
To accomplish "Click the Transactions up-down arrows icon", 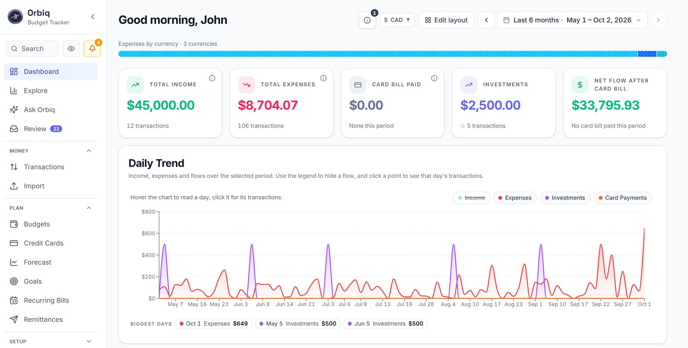I will pyautogui.click(x=14, y=167).
